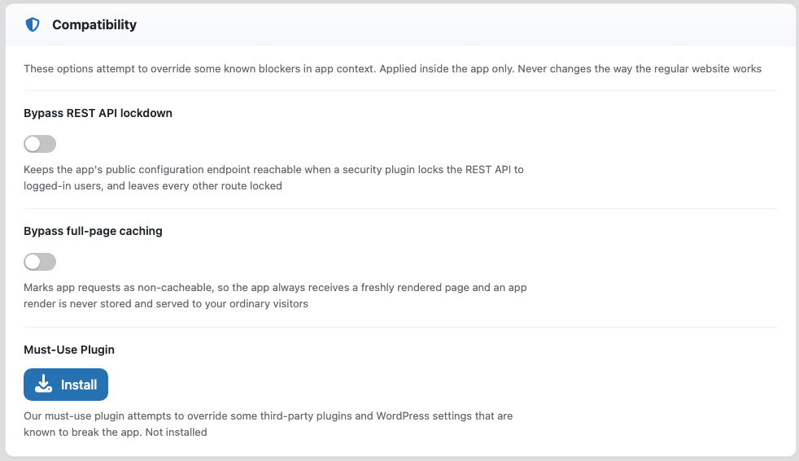Click the 'Install' word on blue button

(x=79, y=385)
